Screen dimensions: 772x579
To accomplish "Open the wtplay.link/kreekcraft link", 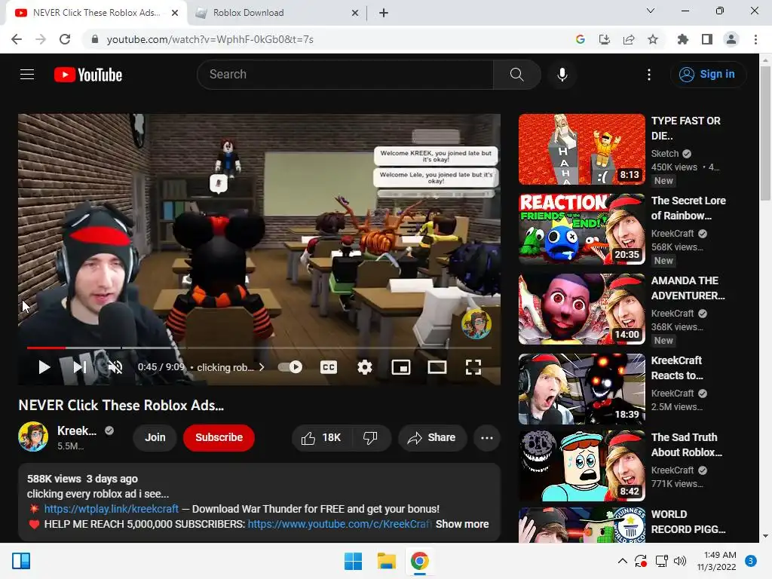I will point(112,509).
